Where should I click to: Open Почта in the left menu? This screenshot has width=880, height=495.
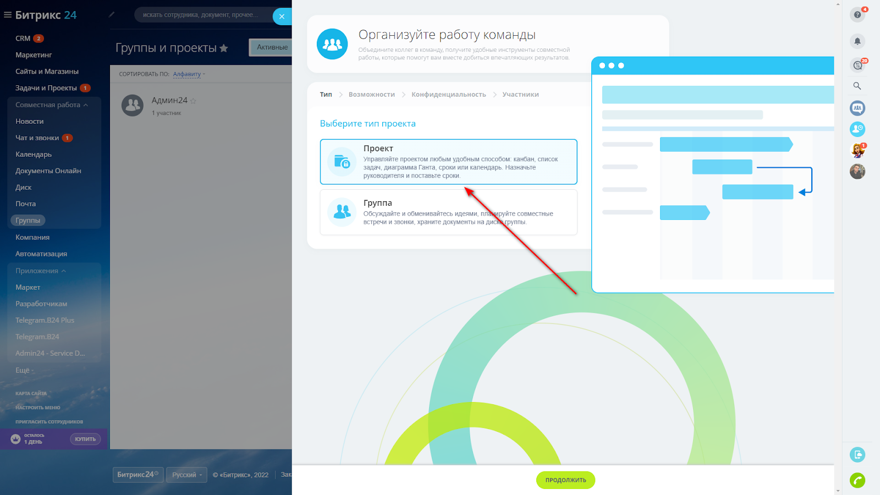(x=26, y=204)
